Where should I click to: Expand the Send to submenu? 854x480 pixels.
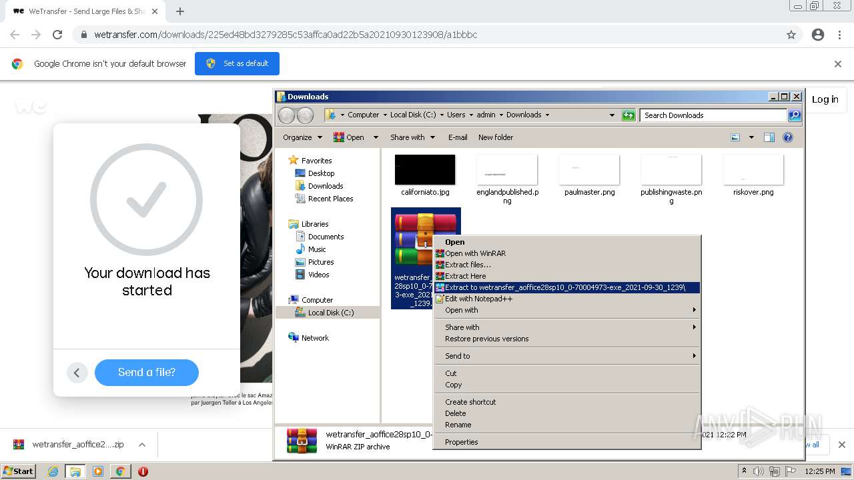566,356
